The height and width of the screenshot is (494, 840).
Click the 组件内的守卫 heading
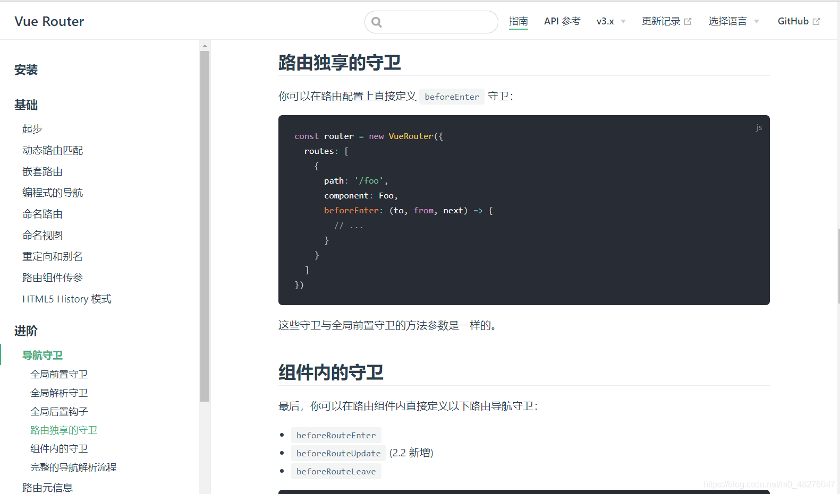click(x=331, y=372)
